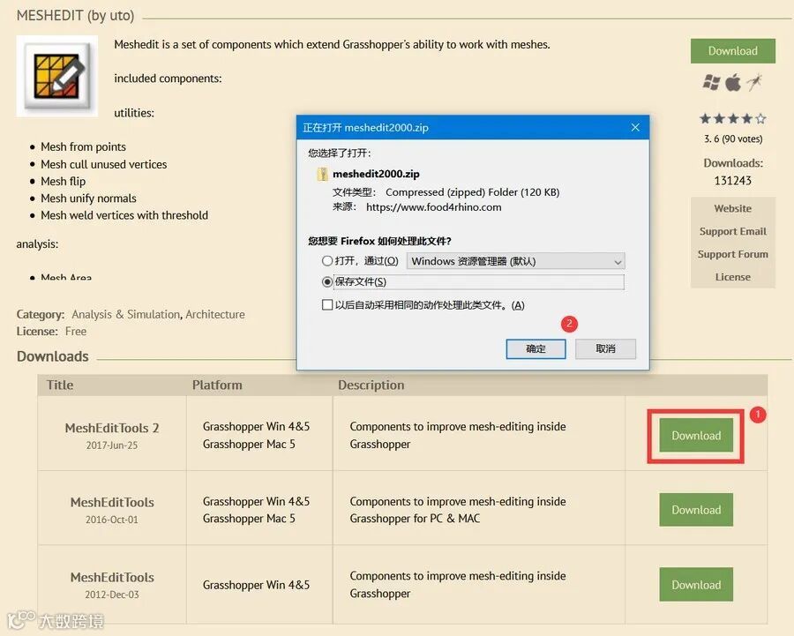Click the Apple Mac platform icon

pos(733,82)
